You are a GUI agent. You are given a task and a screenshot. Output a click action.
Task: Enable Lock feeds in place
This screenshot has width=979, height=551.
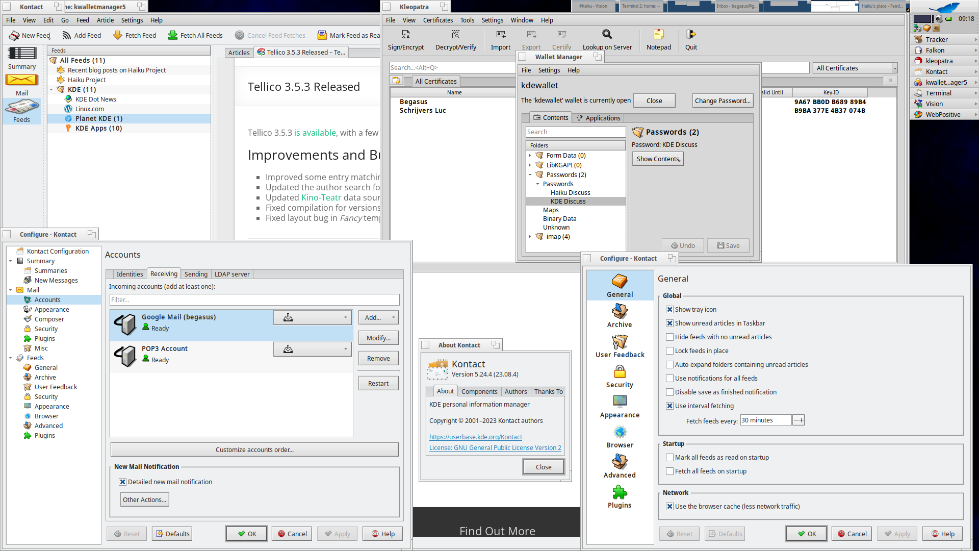click(x=669, y=350)
